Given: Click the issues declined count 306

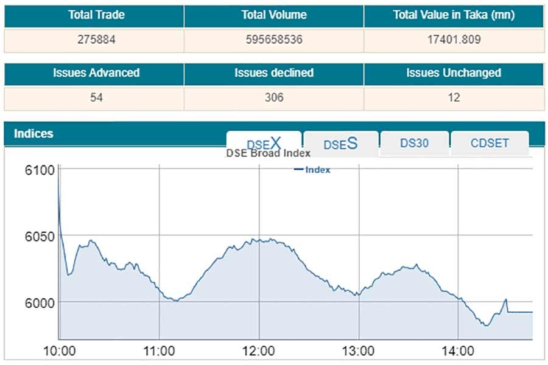Looking at the screenshot, I should click(274, 97).
